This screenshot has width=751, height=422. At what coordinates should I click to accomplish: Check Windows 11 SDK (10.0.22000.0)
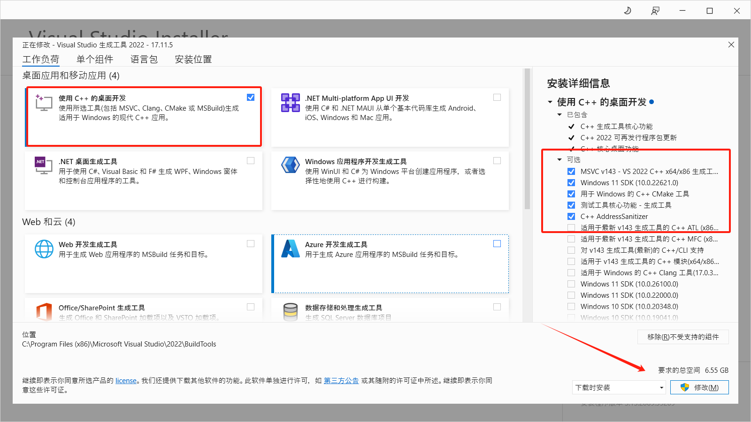tap(571, 295)
